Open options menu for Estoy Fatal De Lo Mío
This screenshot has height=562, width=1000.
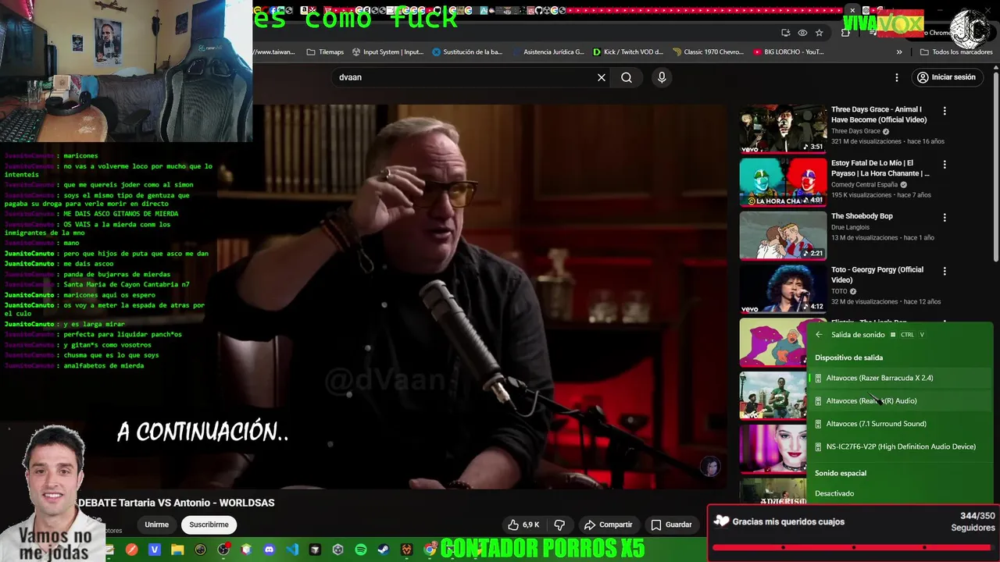click(x=945, y=165)
